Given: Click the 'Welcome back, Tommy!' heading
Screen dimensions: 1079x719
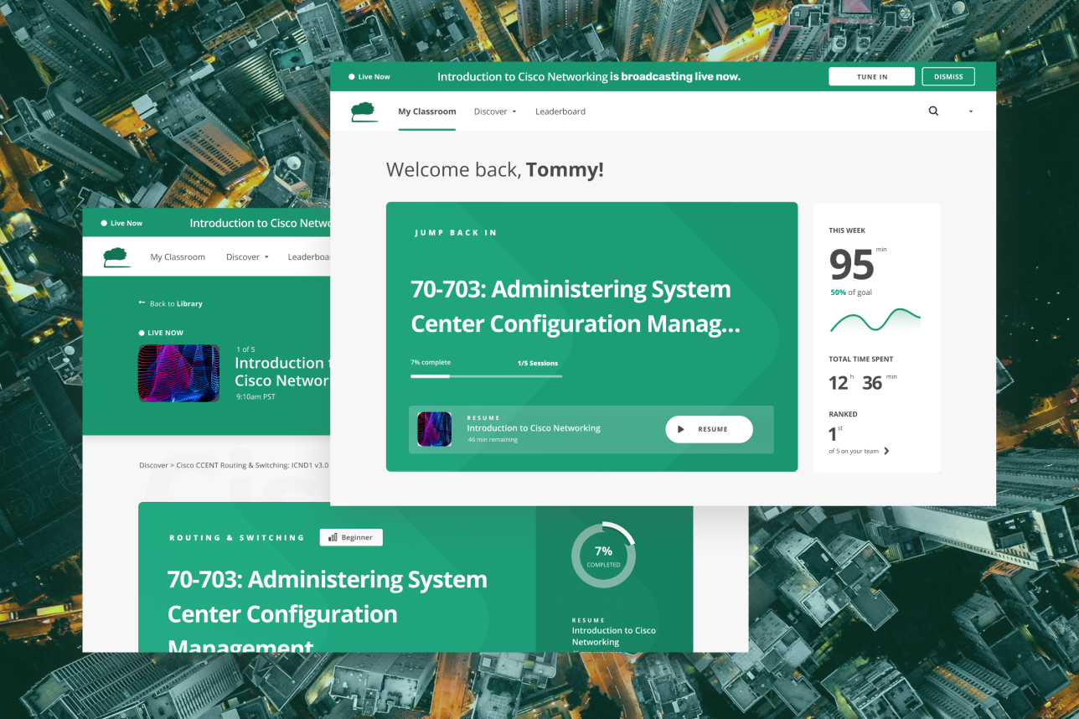Looking at the screenshot, I should [495, 170].
